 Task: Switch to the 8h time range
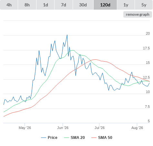point(27,5)
